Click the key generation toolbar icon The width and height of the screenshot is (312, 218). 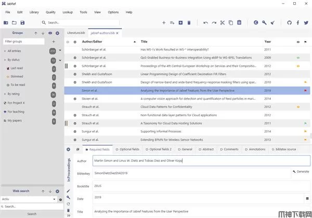pos(264,22)
